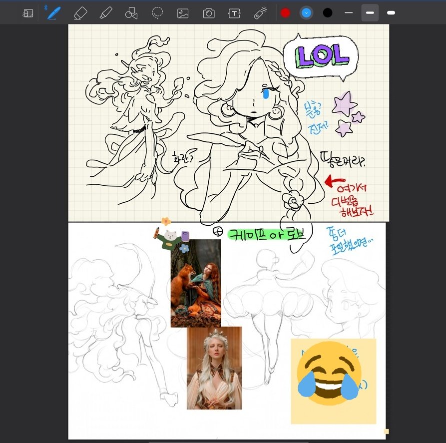Click the Bluetooth stylus indicator icon
The height and width of the screenshot is (443, 446).
click(x=45, y=7)
